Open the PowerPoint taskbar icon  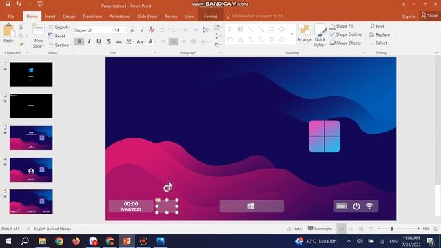127,241
